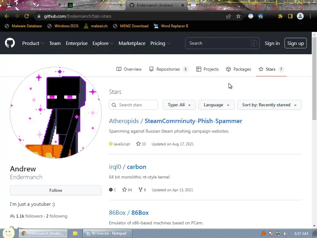The height and width of the screenshot is (238, 317).
Task: Click the Follow button
Action: click(56, 190)
